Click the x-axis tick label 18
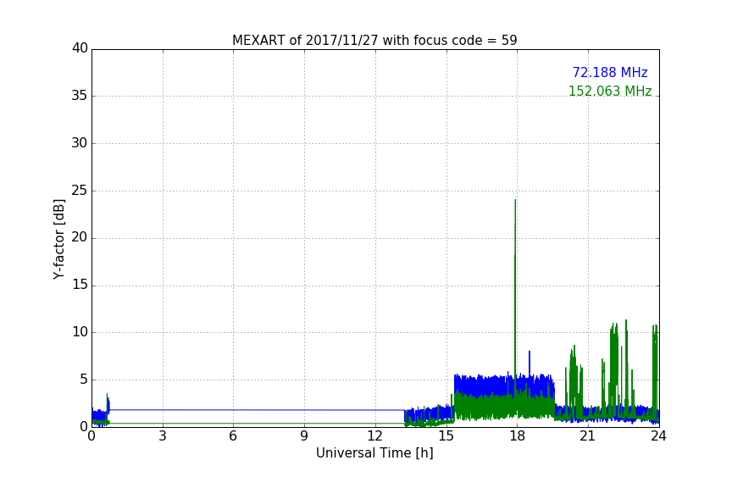 [518, 436]
